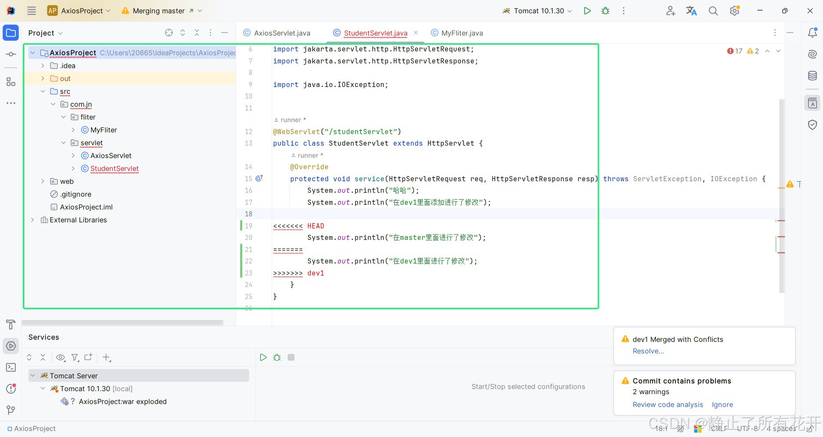Viewport: 823px width, 437px height.
Task: Switch to AxiosServlet.java tab
Action: [276, 33]
